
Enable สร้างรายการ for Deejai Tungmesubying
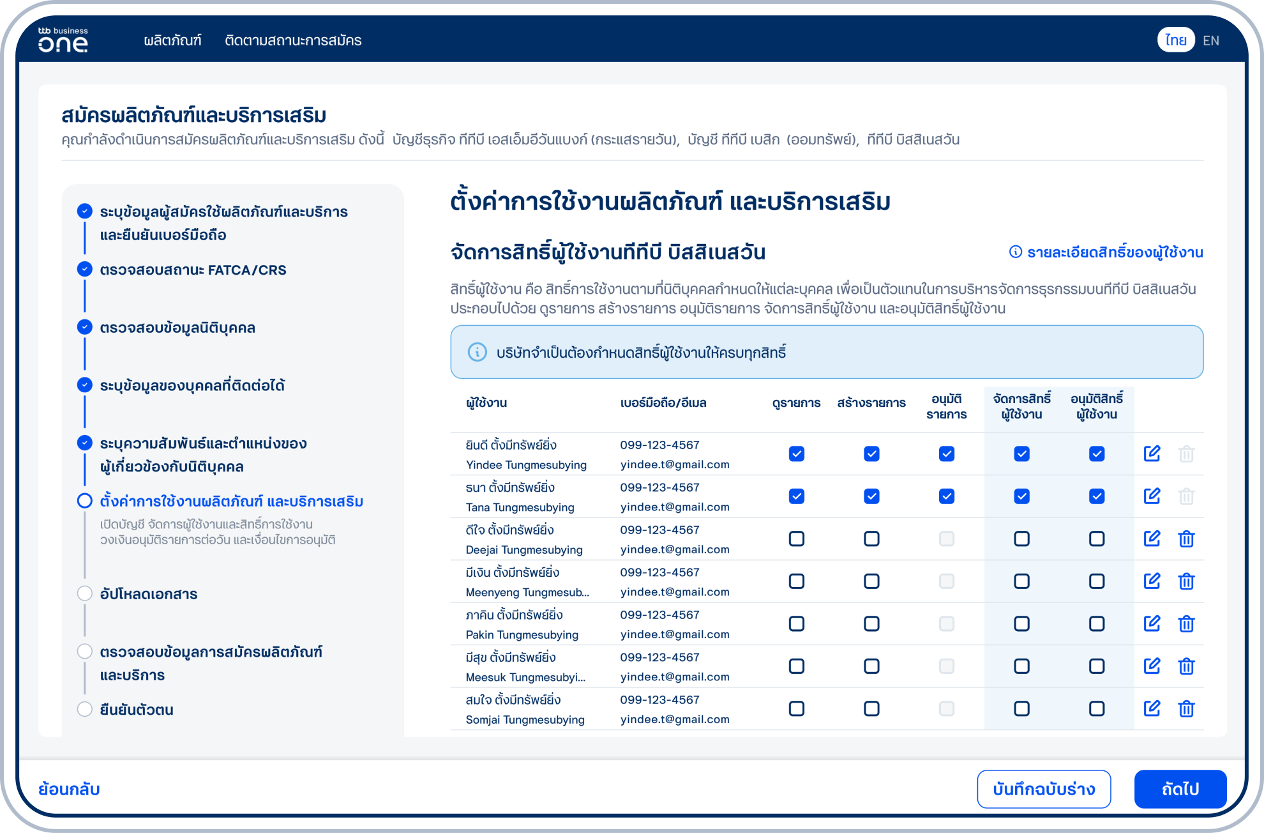coord(871,539)
